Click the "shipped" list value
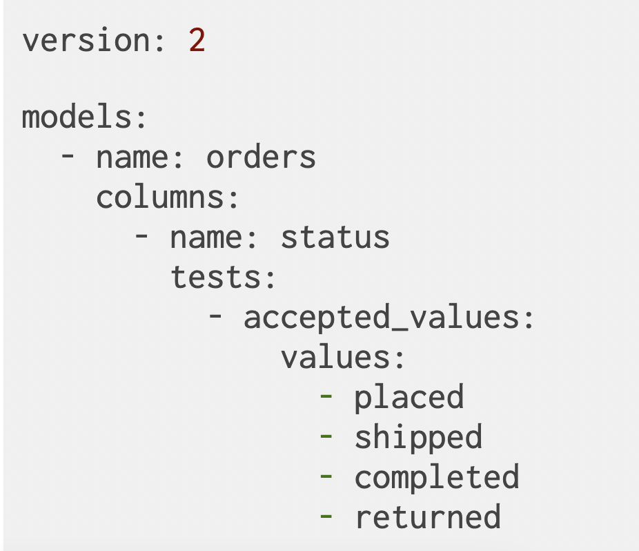Screen dimensions: 639x551 pos(418,438)
